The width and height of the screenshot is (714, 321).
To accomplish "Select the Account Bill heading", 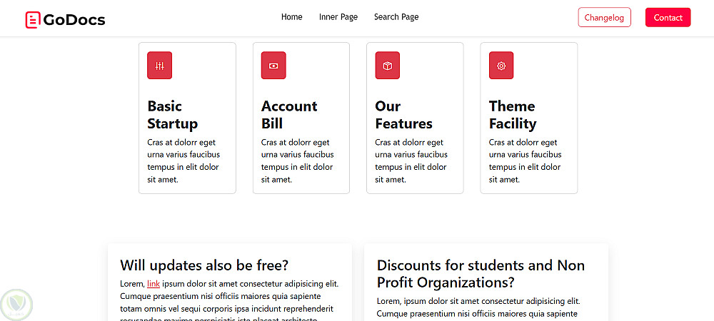I will click(289, 115).
